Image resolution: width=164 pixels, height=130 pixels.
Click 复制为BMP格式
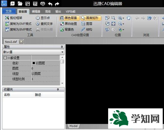click(18, 30)
